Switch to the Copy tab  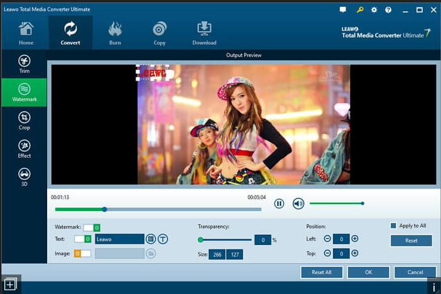160,33
